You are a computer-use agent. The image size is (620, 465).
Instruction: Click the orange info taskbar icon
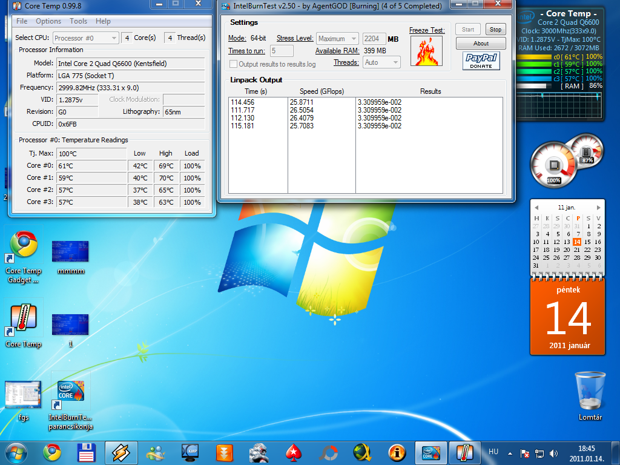pyautogui.click(x=397, y=453)
